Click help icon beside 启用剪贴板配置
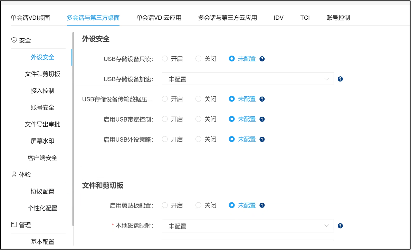 262,205
